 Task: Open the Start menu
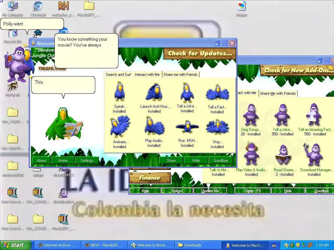[x=15, y=245]
